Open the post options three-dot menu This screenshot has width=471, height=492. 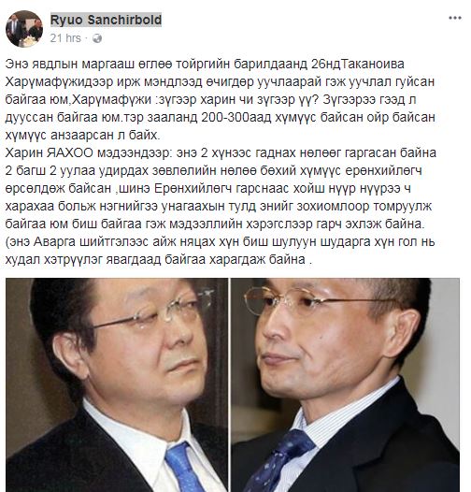455,18
